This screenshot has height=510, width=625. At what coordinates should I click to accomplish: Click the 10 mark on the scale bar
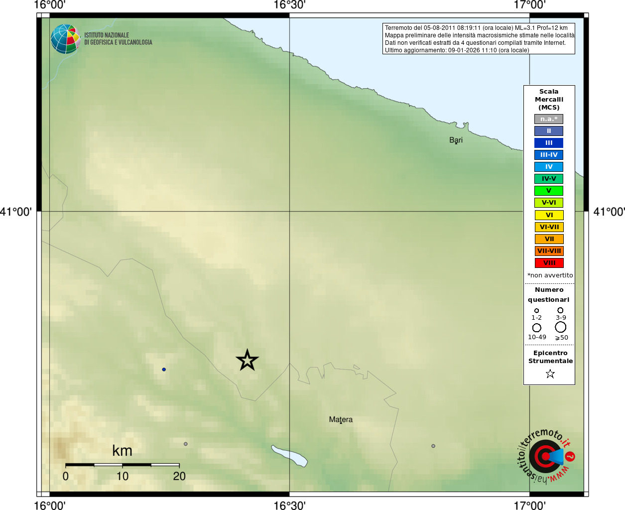(123, 476)
